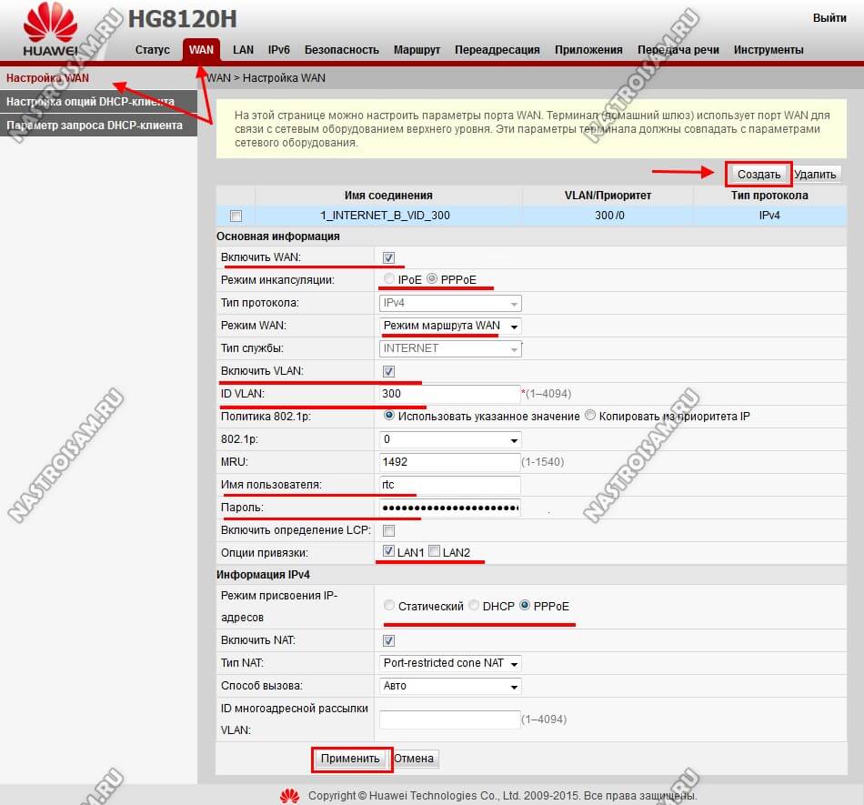Go to Инструменты tab
This screenshot has height=805, width=864.
(x=769, y=50)
